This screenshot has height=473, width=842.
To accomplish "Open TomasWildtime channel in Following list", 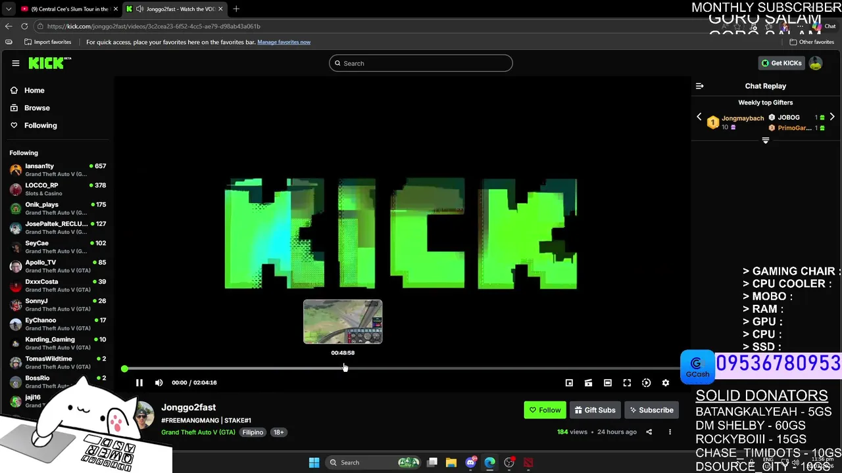I will tap(57, 363).
